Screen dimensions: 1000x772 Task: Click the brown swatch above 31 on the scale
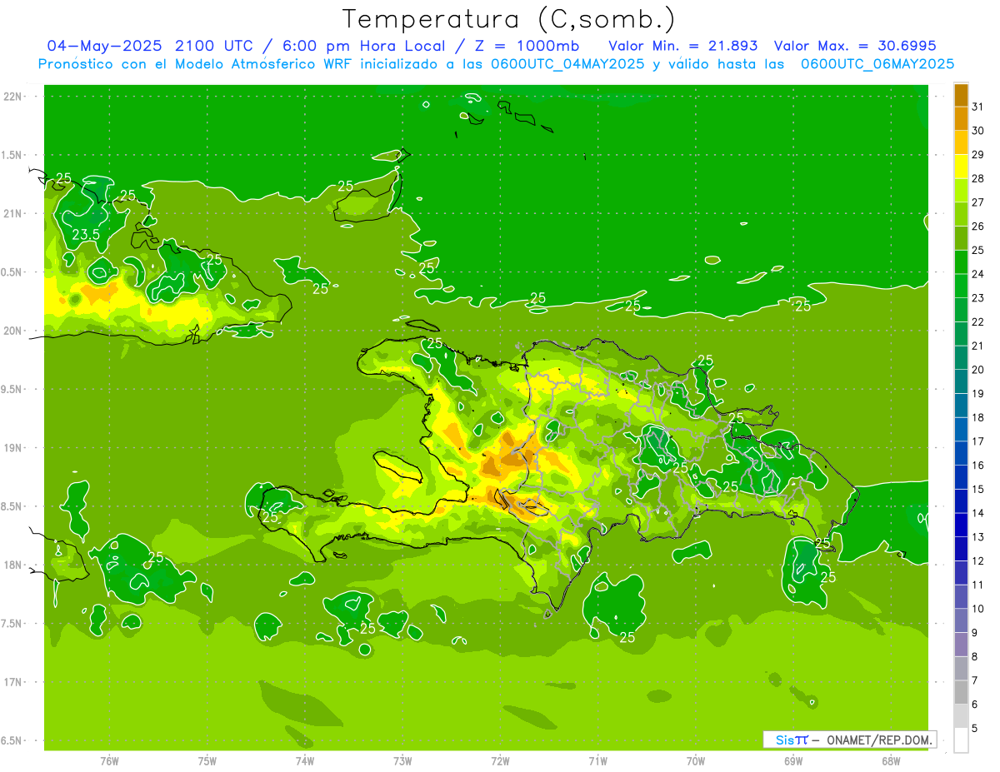[961, 95]
